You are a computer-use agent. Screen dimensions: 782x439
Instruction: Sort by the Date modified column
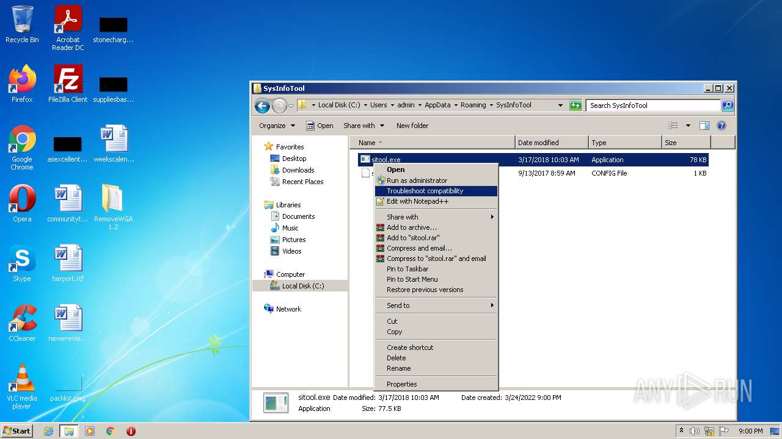(x=552, y=143)
